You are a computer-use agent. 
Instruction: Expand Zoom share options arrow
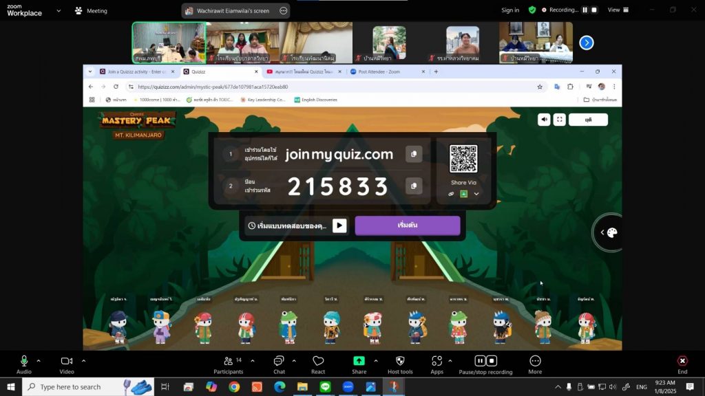point(376,360)
